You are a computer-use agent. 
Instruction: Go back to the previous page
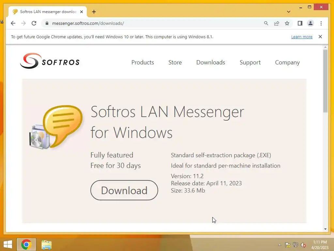pos(13,23)
